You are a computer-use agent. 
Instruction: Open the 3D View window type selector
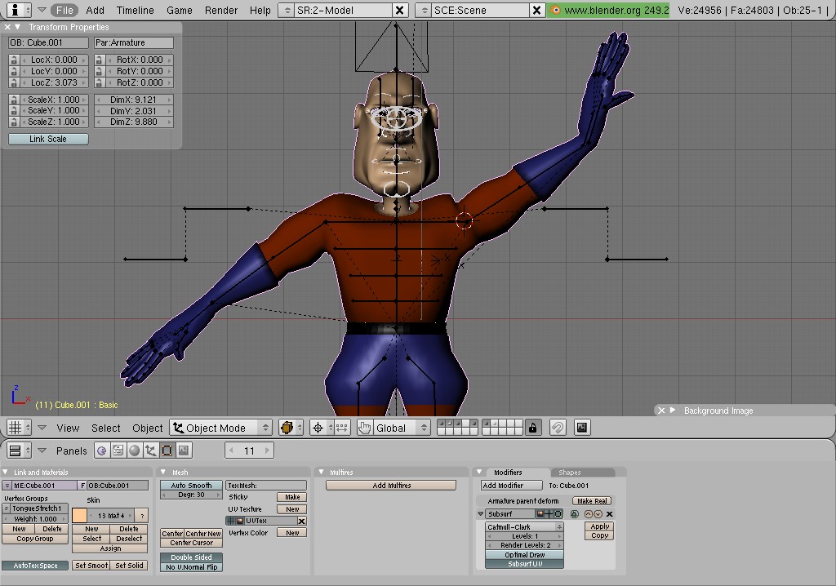(x=20, y=428)
